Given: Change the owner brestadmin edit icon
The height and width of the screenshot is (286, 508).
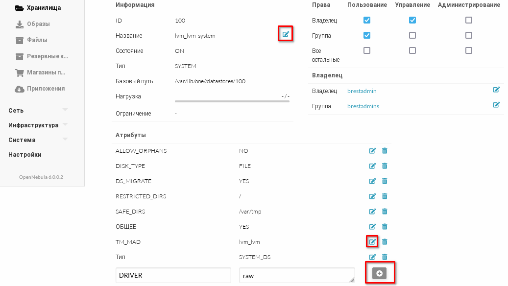Looking at the screenshot, I should 496,90.
